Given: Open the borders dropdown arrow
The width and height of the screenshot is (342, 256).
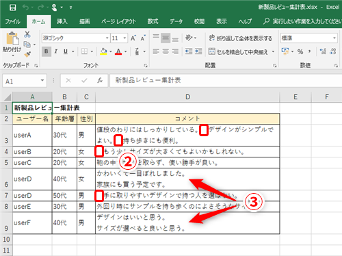Looking at the screenshot, I should point(92,51).
